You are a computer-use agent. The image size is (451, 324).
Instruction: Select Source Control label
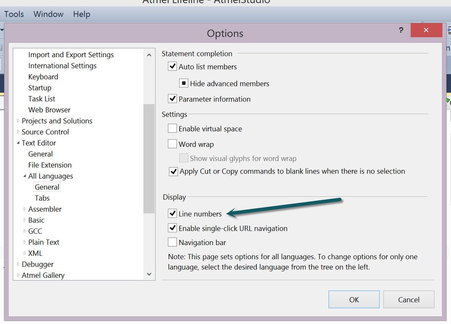45,132
